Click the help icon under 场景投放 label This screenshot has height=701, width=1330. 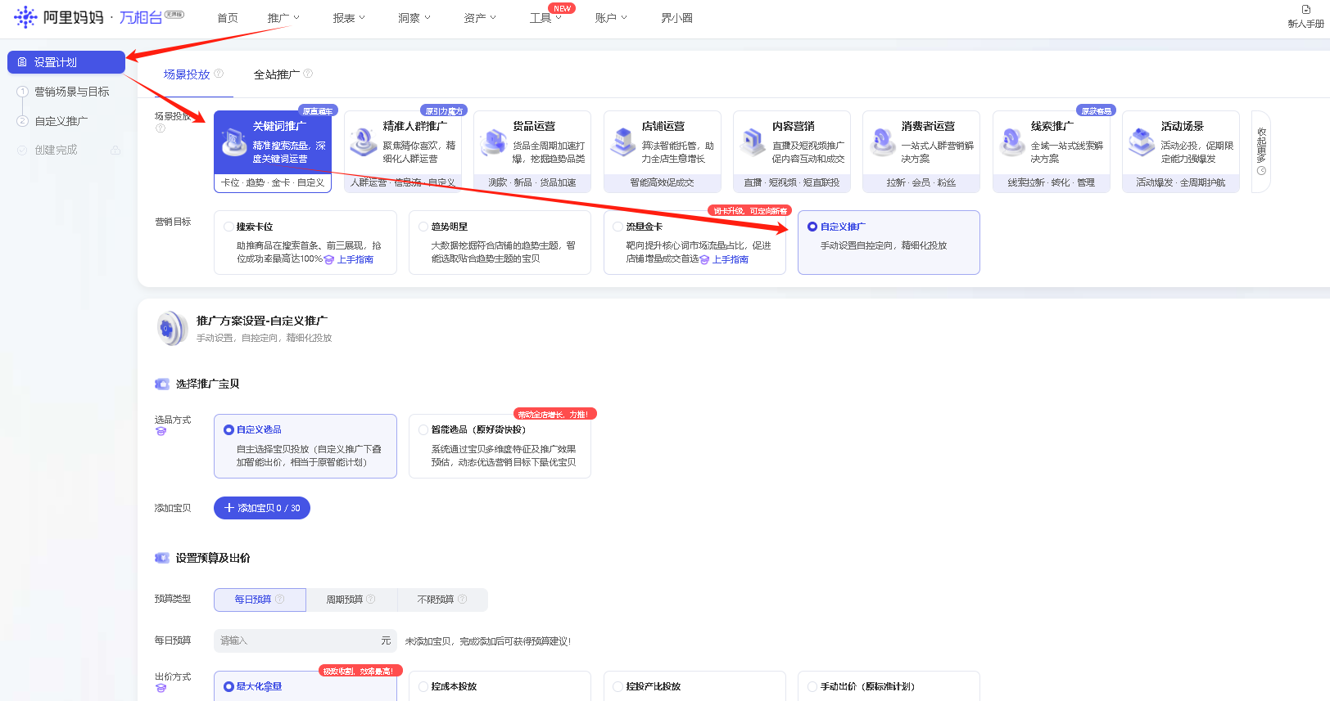pyautogui.click(x=161, y=128)
